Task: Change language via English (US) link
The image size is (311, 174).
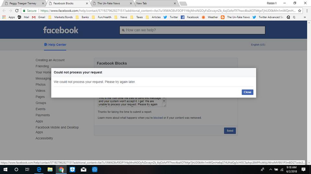Action: click(x=258, y=45)
